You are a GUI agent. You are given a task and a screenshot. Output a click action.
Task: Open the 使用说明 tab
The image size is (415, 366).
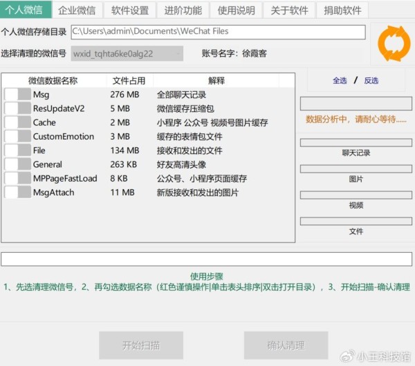237,10
